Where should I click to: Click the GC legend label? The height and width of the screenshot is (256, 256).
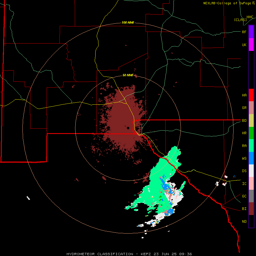point(244,196)
